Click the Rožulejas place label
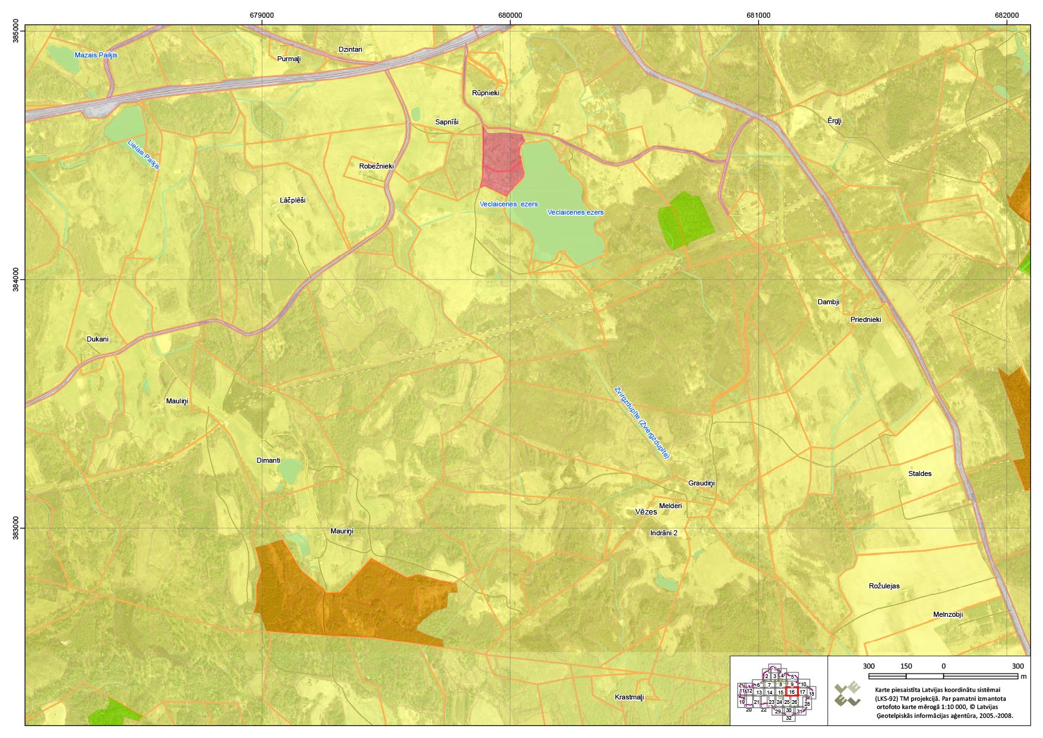This screenshot has width=1043, height=738. pos(884,586)
